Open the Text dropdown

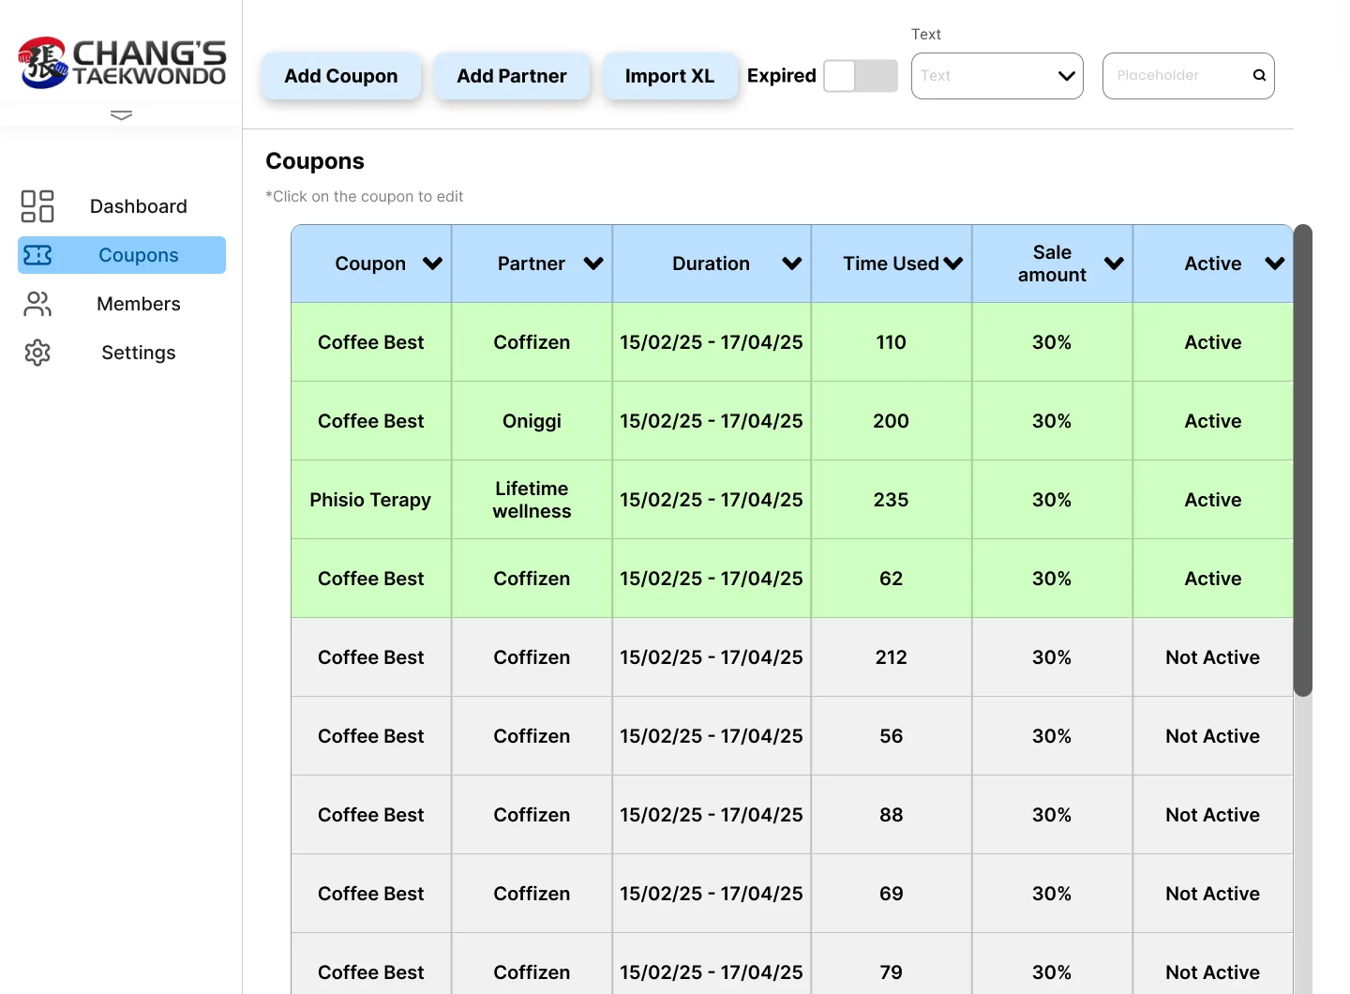coord(997,76)
